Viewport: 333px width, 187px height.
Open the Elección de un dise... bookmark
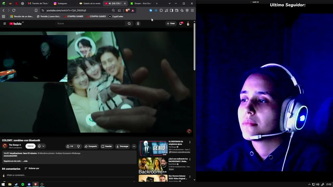(21, 16)
